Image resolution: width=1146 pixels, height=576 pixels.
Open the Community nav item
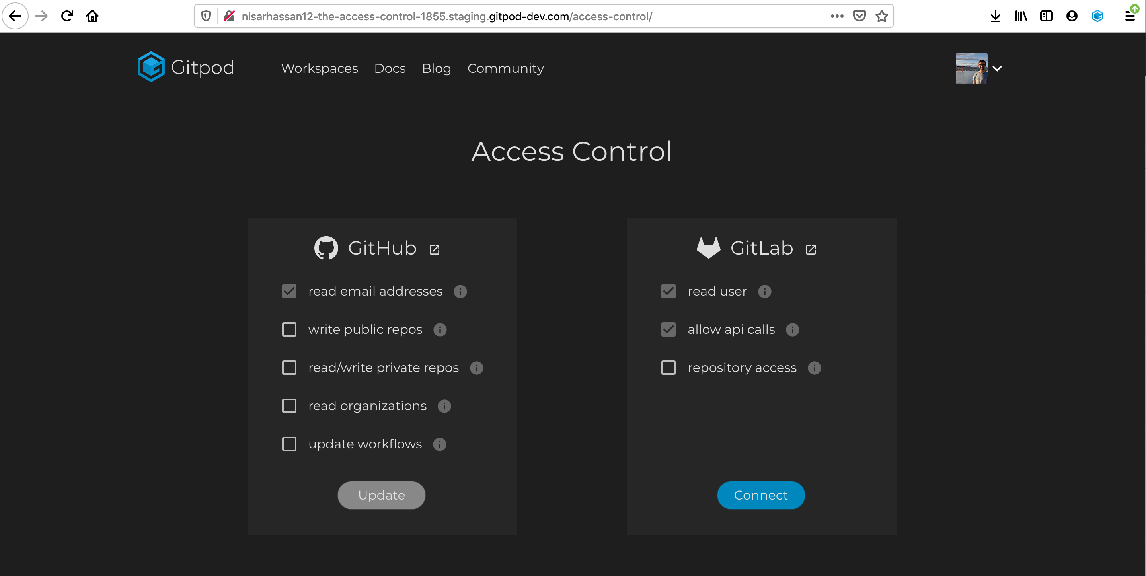(x=505, y=68)
